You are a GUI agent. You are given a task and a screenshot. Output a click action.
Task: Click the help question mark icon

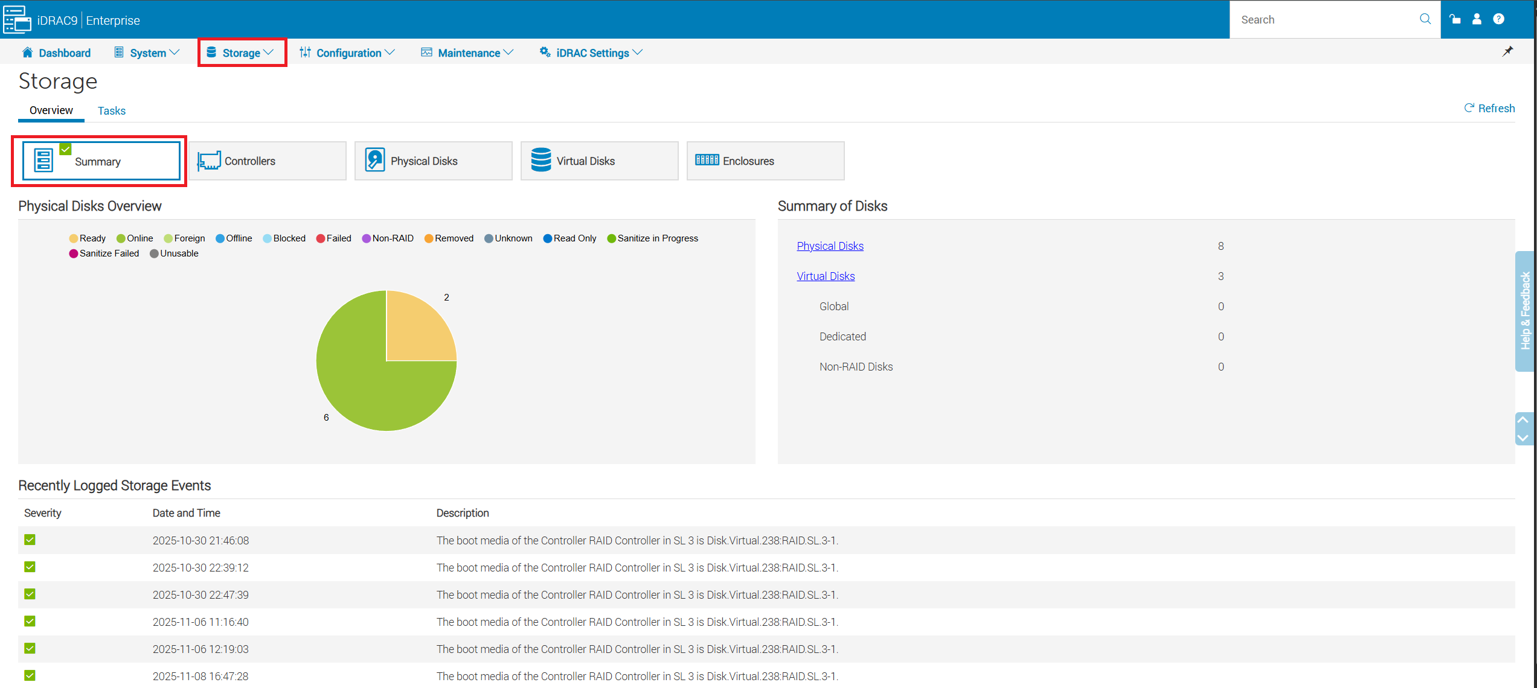[x=1498, y=19]
